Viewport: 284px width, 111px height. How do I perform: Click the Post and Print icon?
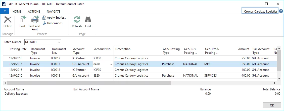tap(34, 20)
